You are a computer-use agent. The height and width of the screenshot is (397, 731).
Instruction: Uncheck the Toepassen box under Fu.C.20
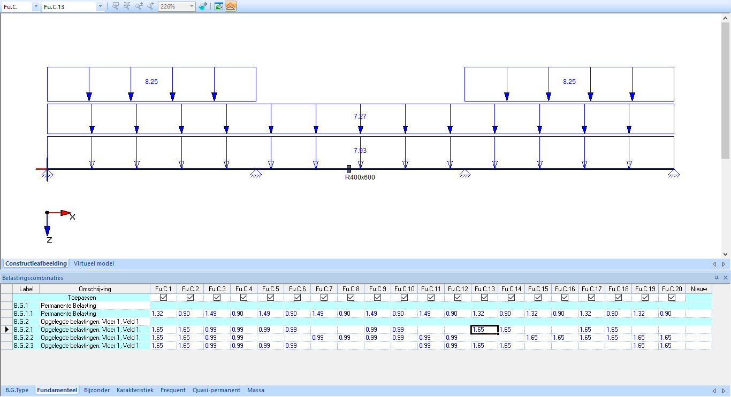[672, 297]
